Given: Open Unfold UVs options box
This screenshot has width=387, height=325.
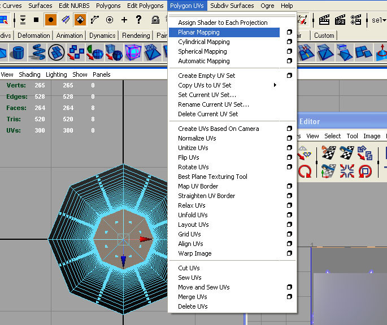Looking at the screenshot, I should 289,215.
